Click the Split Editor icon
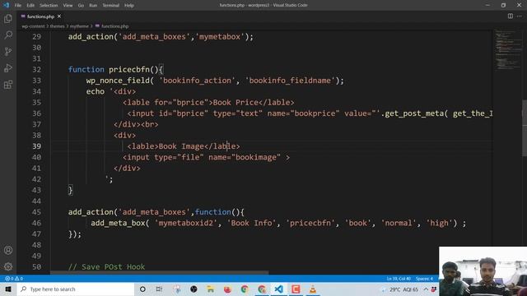 (x=511, y=16)
